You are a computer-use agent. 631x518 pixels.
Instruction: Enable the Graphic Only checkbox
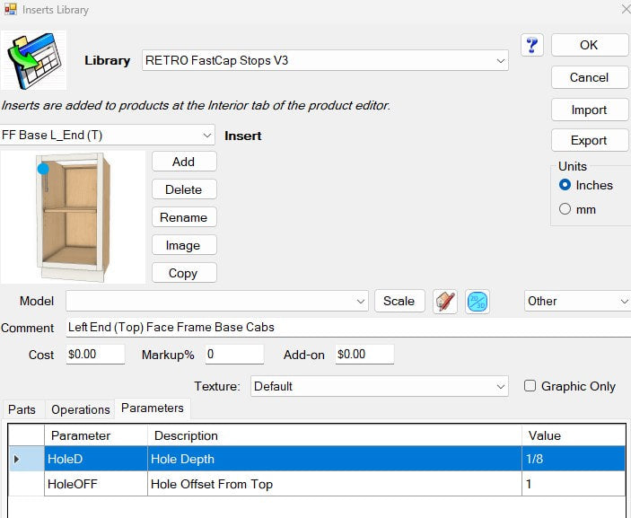click(x=530, y=386)
